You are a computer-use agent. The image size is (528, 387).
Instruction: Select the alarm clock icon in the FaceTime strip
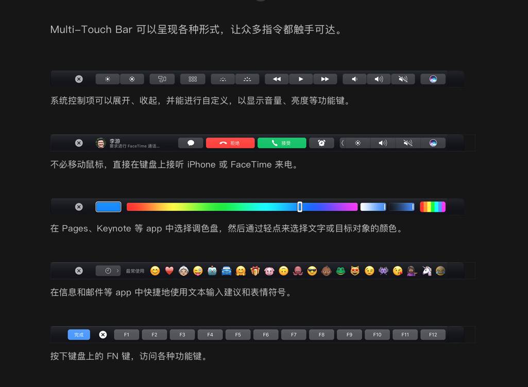click(x=321, y=143)
